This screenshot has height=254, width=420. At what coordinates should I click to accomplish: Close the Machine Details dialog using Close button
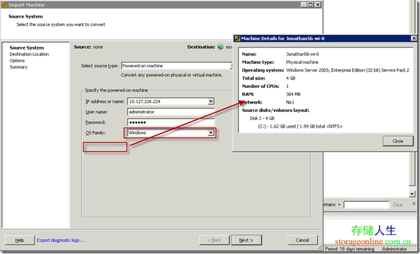coord(398,141)
